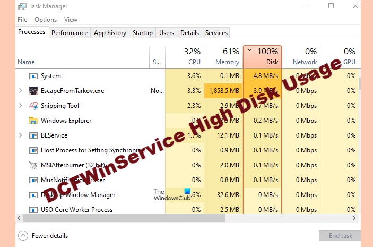Click the Disk column sort arrow
Screen dimensions: 373x247
tap(249, 50)
